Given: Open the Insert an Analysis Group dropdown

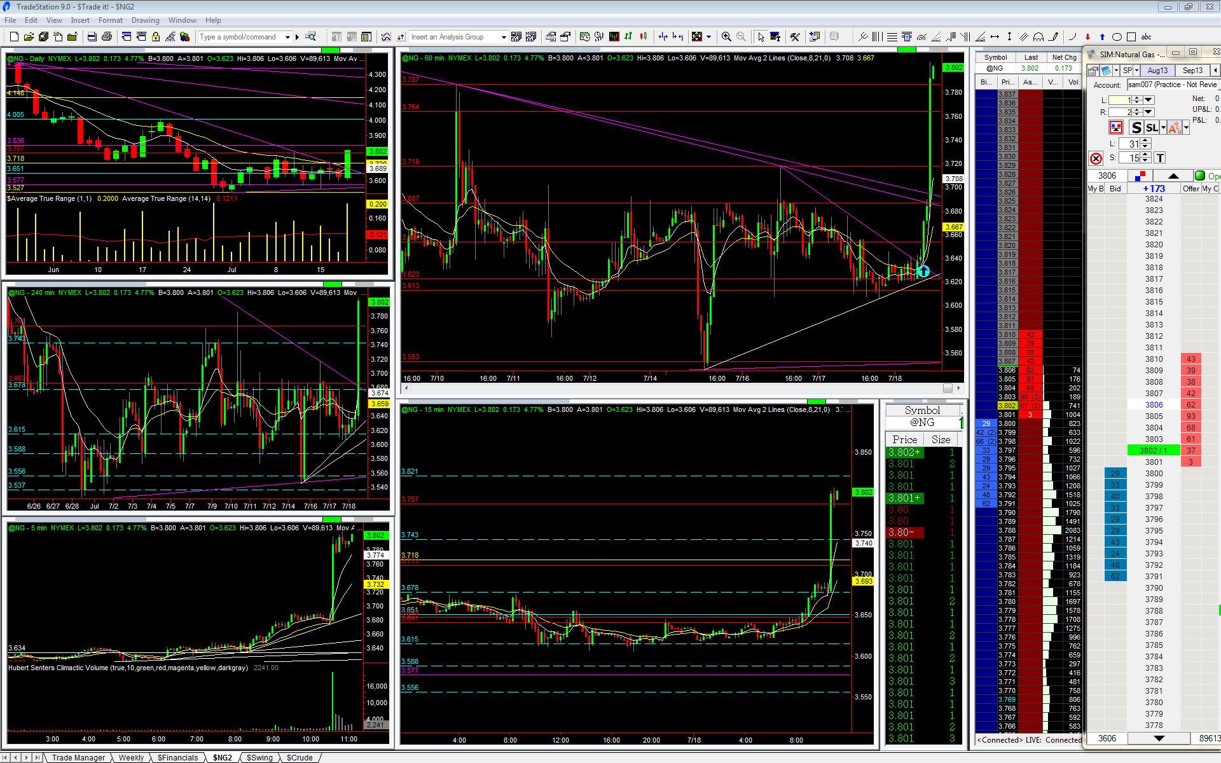Looking at the screenshot, I should coord(504,37).
